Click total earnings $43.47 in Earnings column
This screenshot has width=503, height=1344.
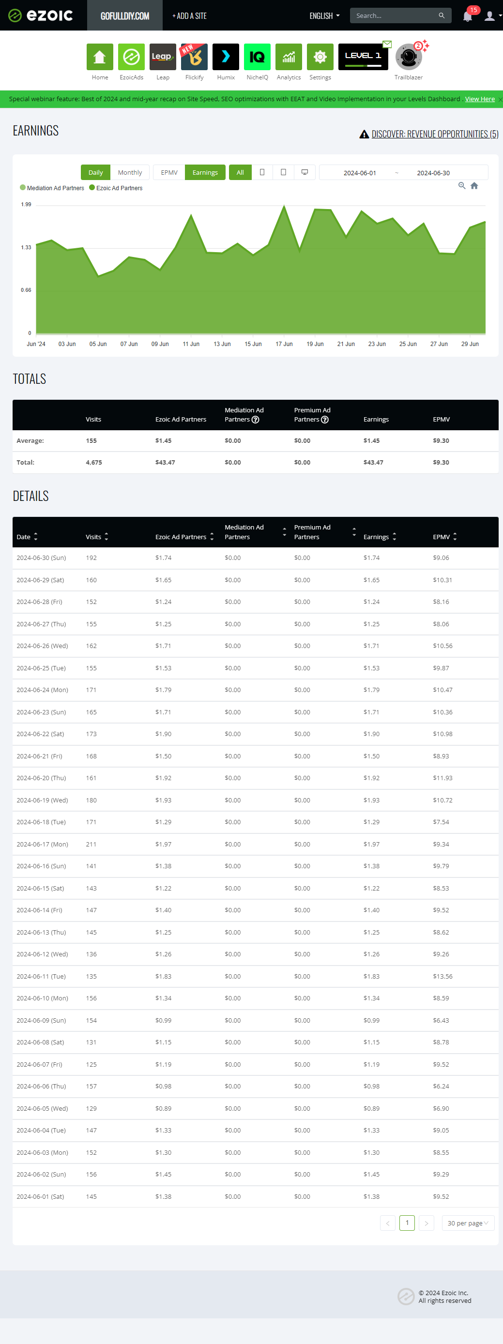pos(373,462)
